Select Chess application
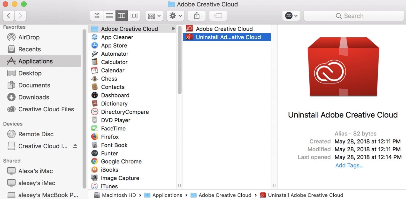The image size is (406, 199). click(132, 79)
